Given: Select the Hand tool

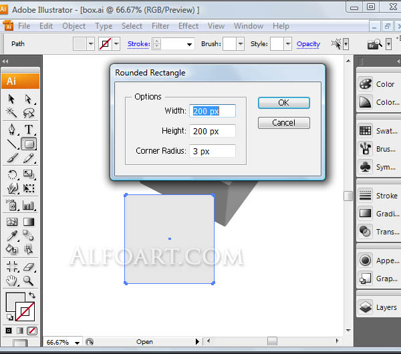Looking at the screenshot, I should [12, 281].
